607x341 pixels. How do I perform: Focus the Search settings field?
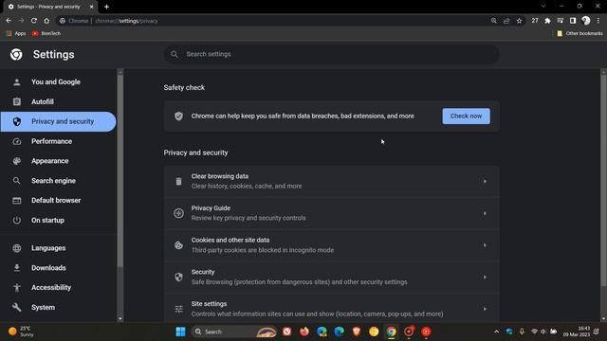pyautogui.click(x=331, y=54)
